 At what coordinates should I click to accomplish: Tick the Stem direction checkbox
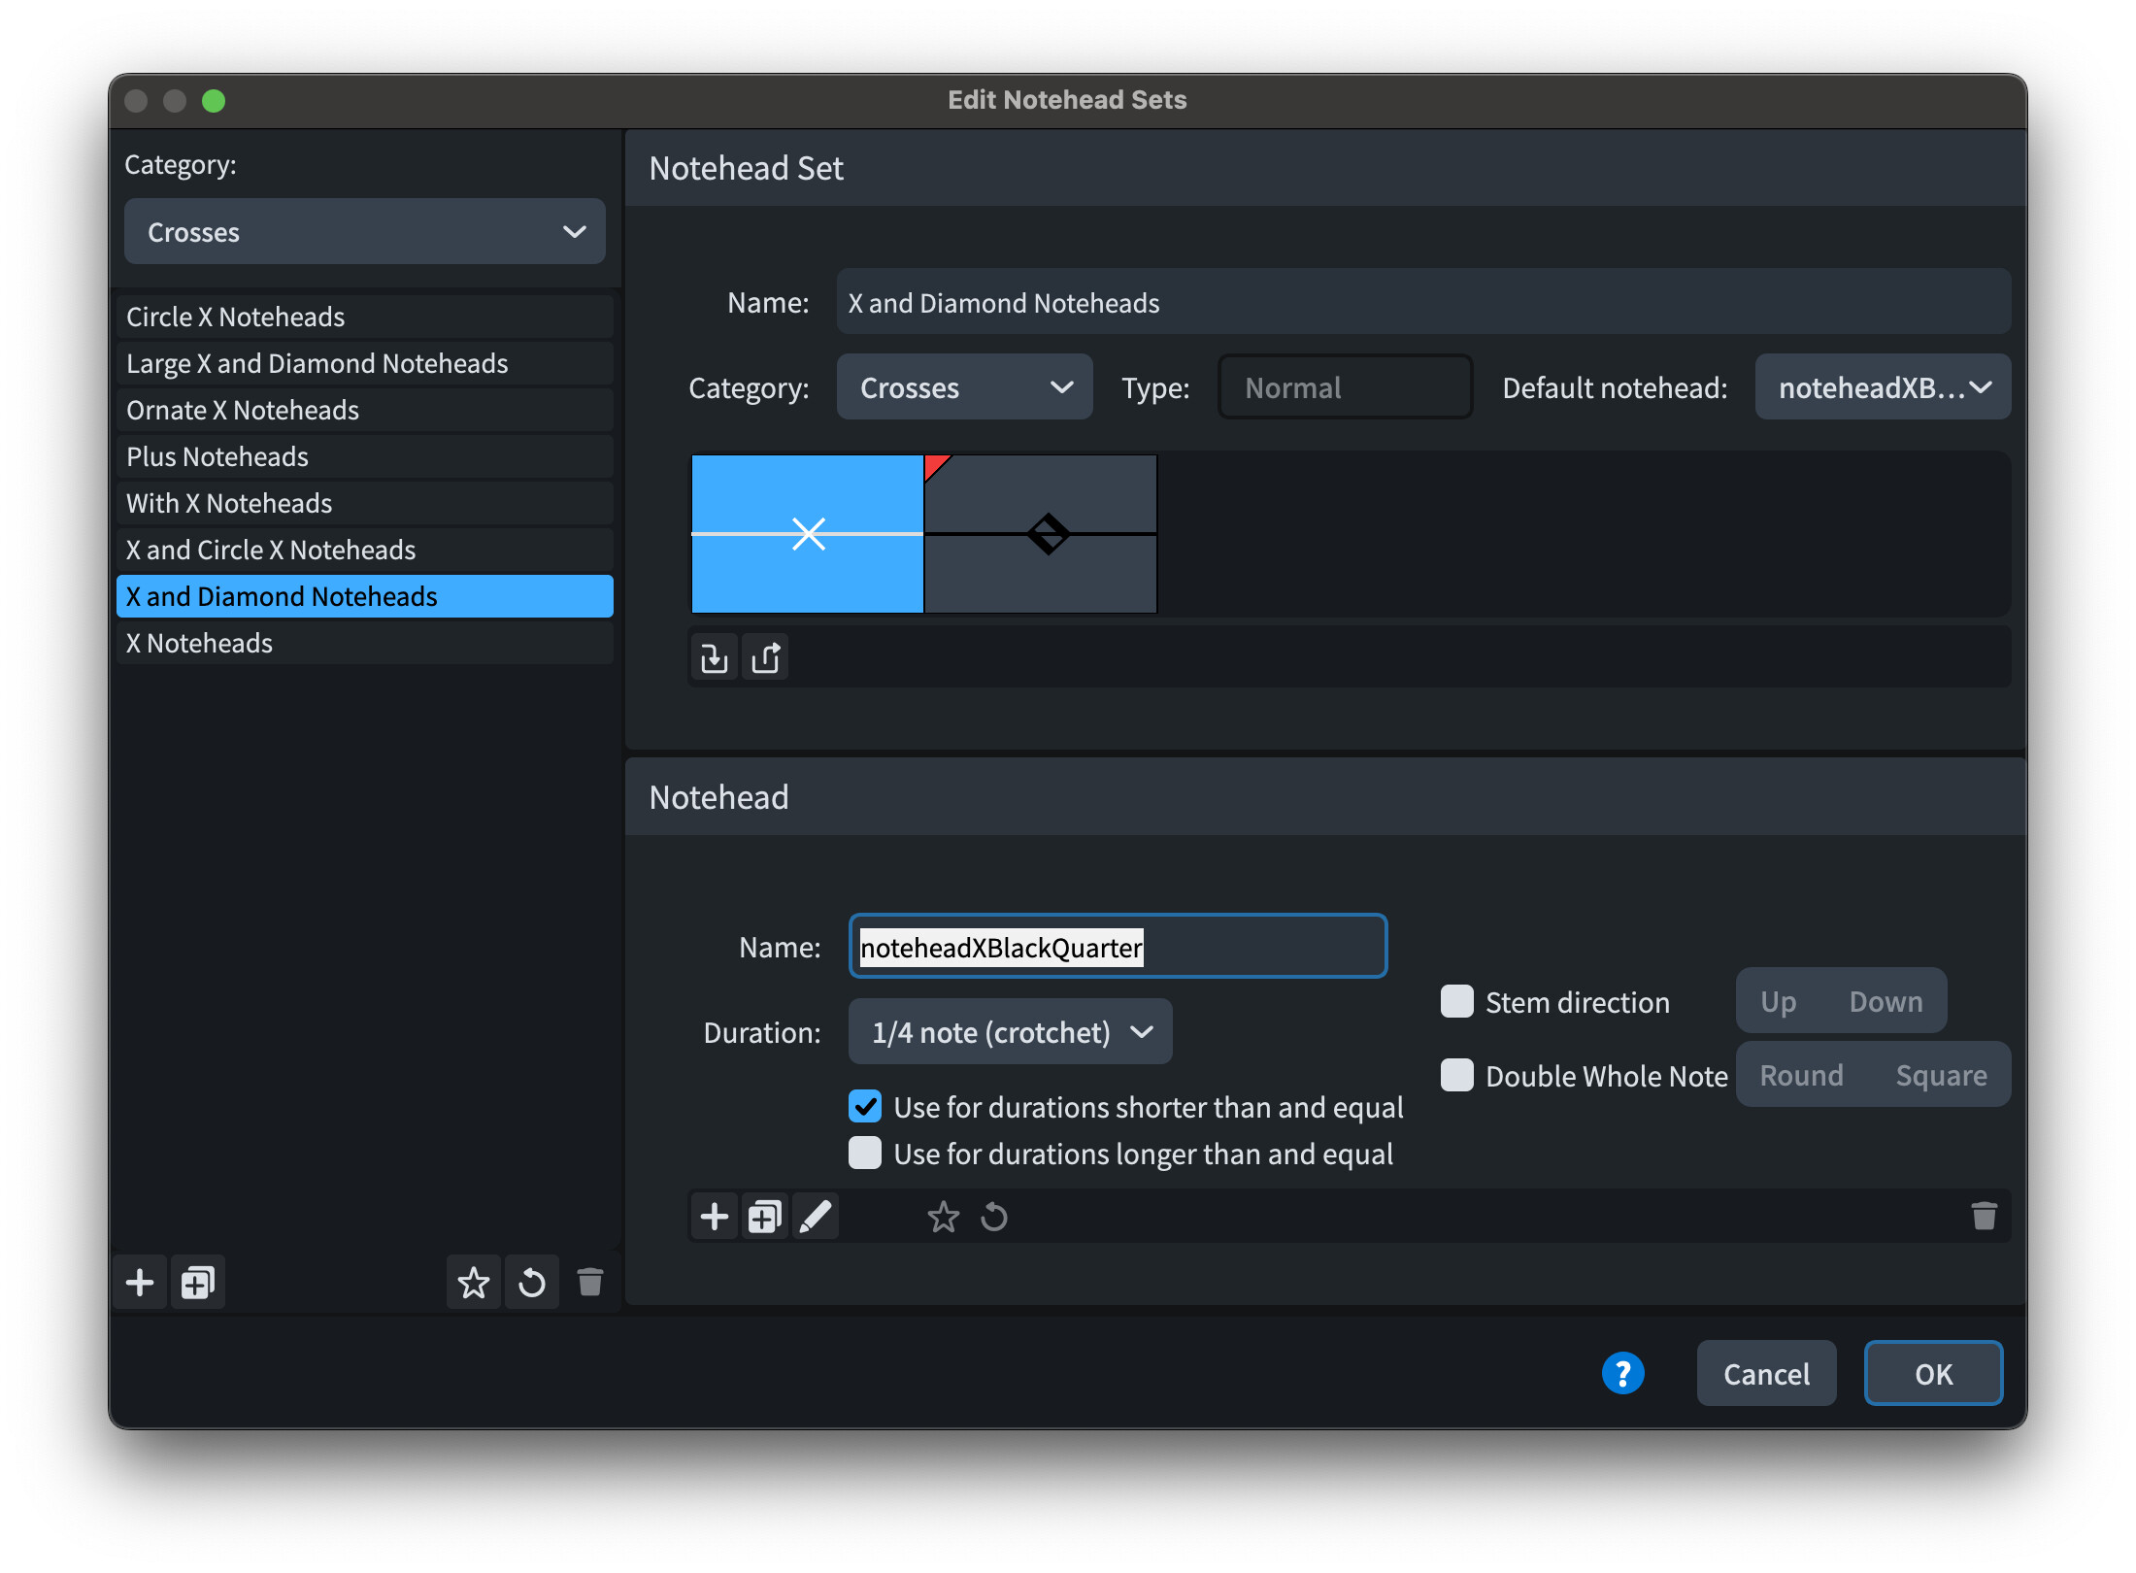[x=1456, y=1002]
